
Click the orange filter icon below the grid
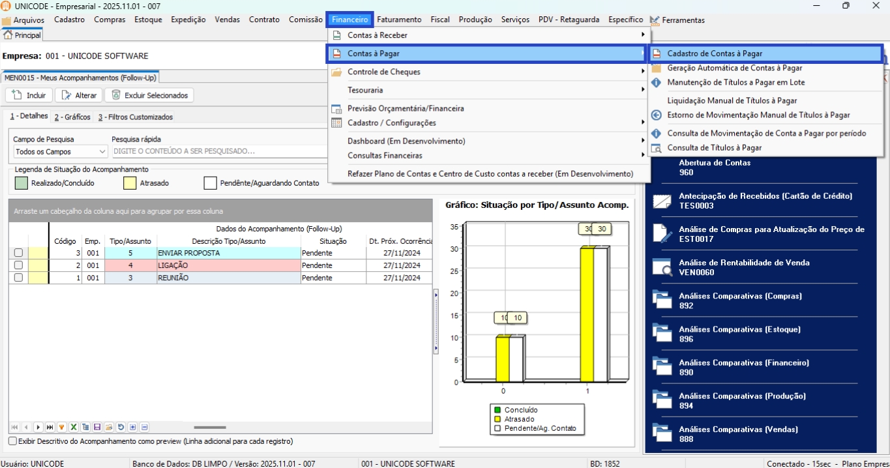pyautogui.click(x=62, y=428)
